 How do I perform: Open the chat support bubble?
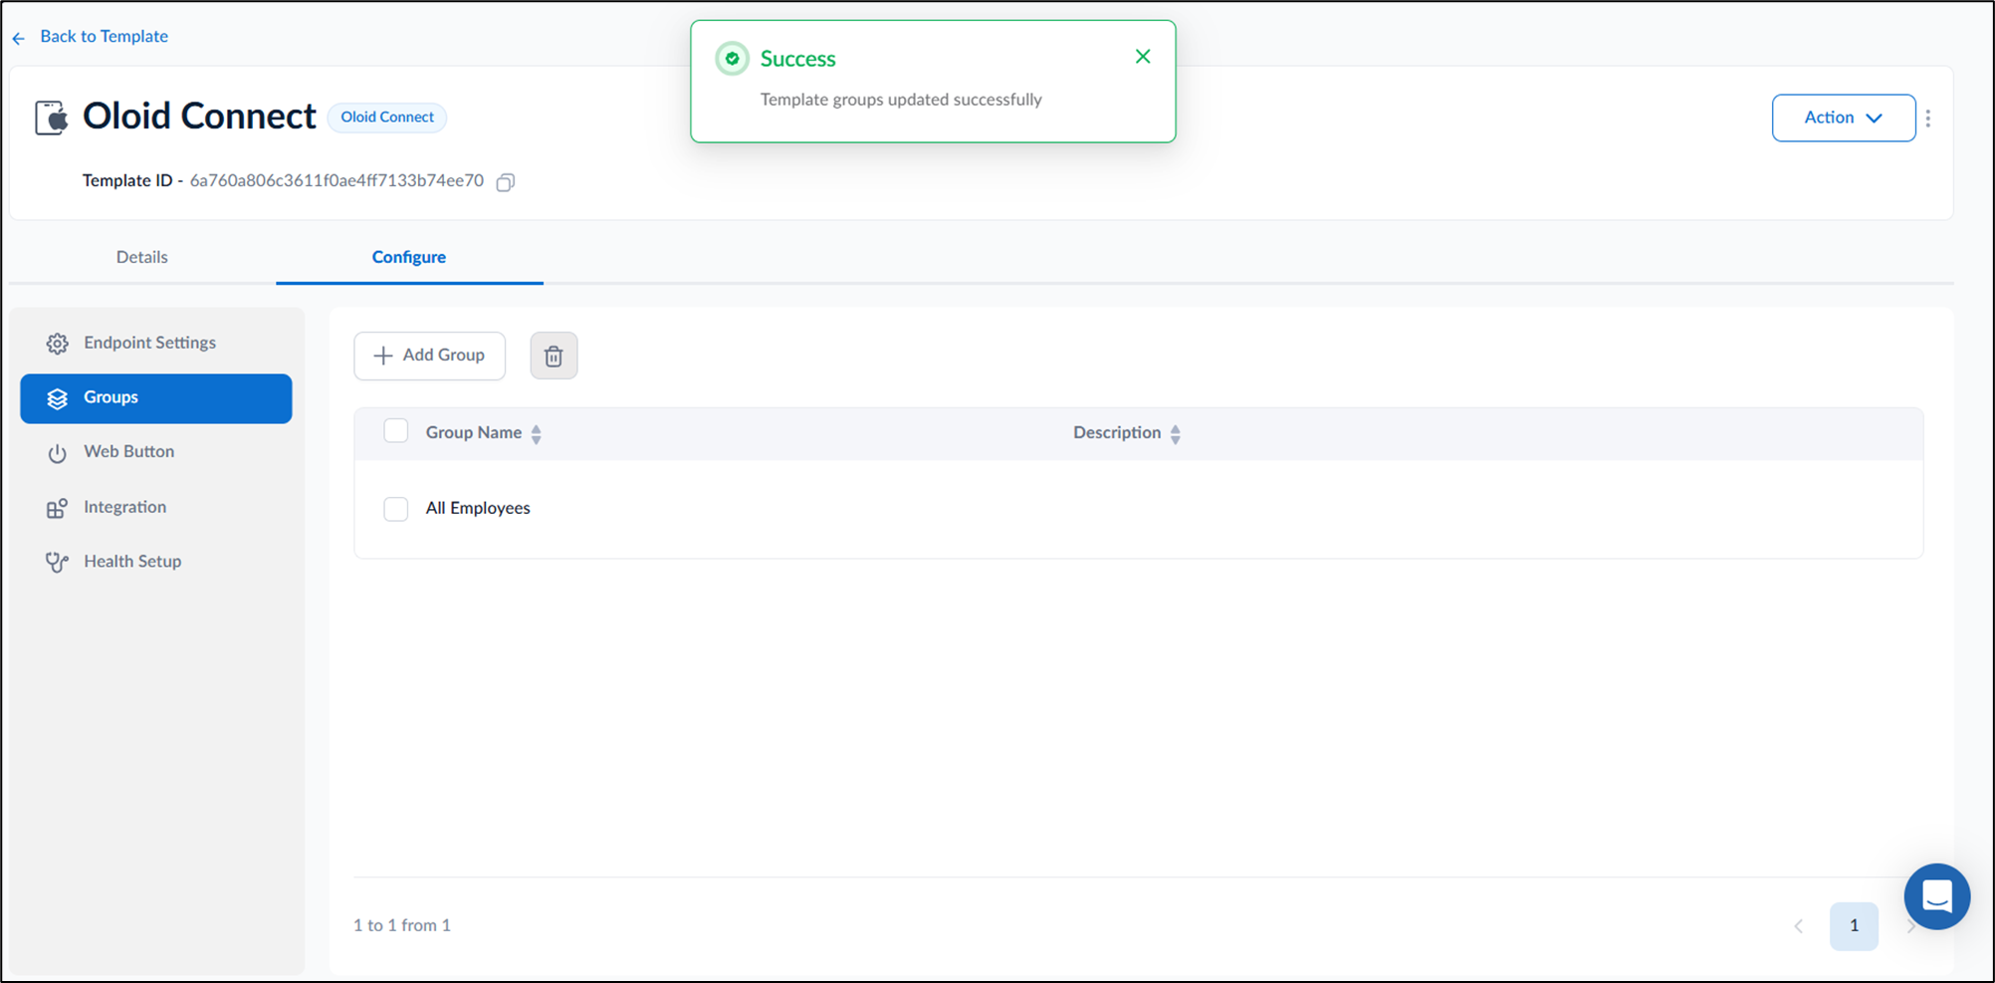tap(1936, 896)
